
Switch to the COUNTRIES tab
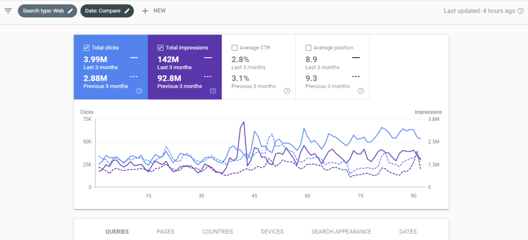pos(218,232)
